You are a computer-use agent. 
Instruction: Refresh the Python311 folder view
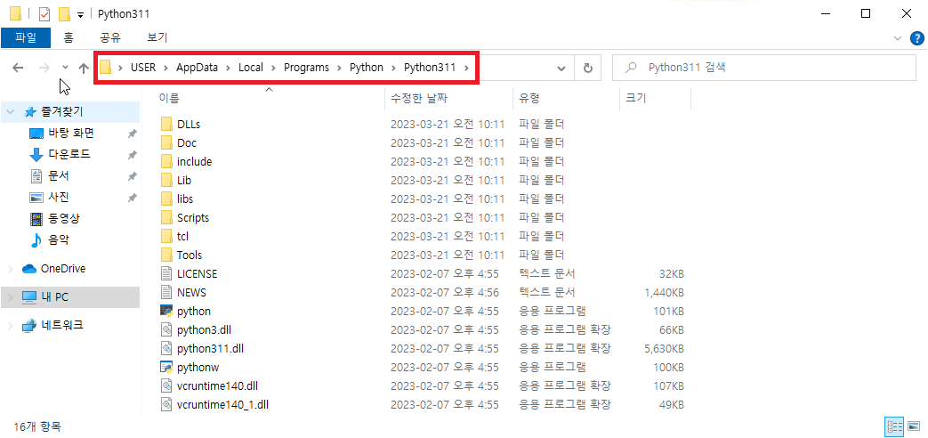point(588,68)
